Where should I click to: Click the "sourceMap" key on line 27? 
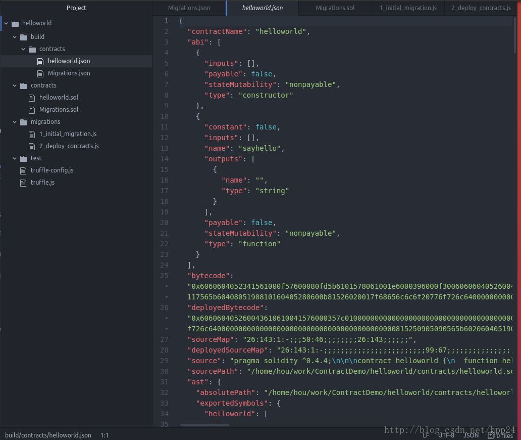(x=211, y=339)
